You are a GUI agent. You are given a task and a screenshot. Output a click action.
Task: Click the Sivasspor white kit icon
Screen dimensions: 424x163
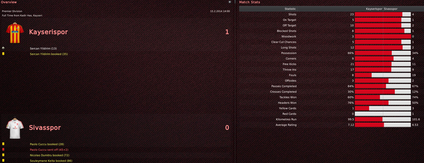(x=15, y=128)
